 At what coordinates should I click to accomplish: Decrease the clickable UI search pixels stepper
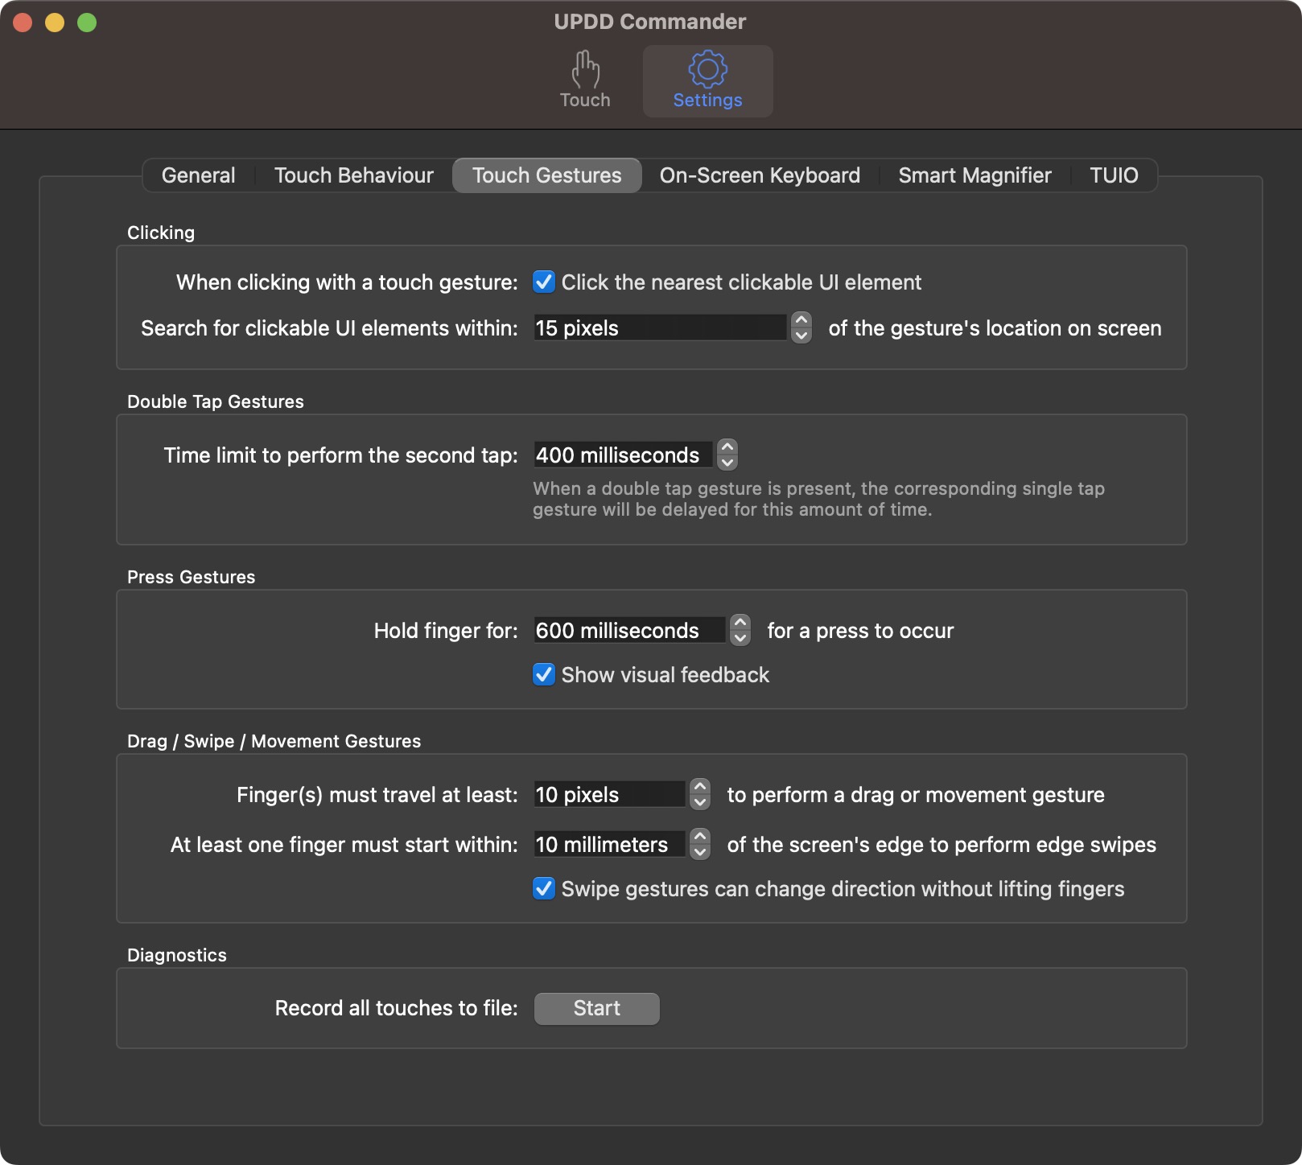801,336
